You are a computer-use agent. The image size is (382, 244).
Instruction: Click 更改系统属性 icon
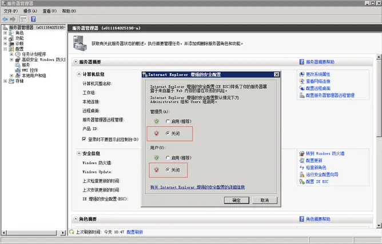pyautogui.click(x=302, y=74)
